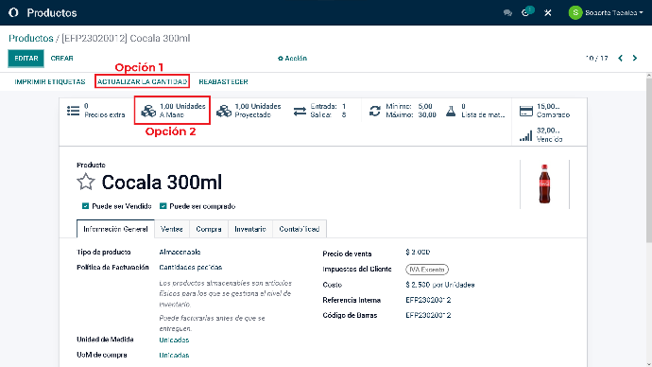The width and height of the screenshot is (652, 367).
Task: Click the EDITAR button
Action: click(x=26, y=59)
